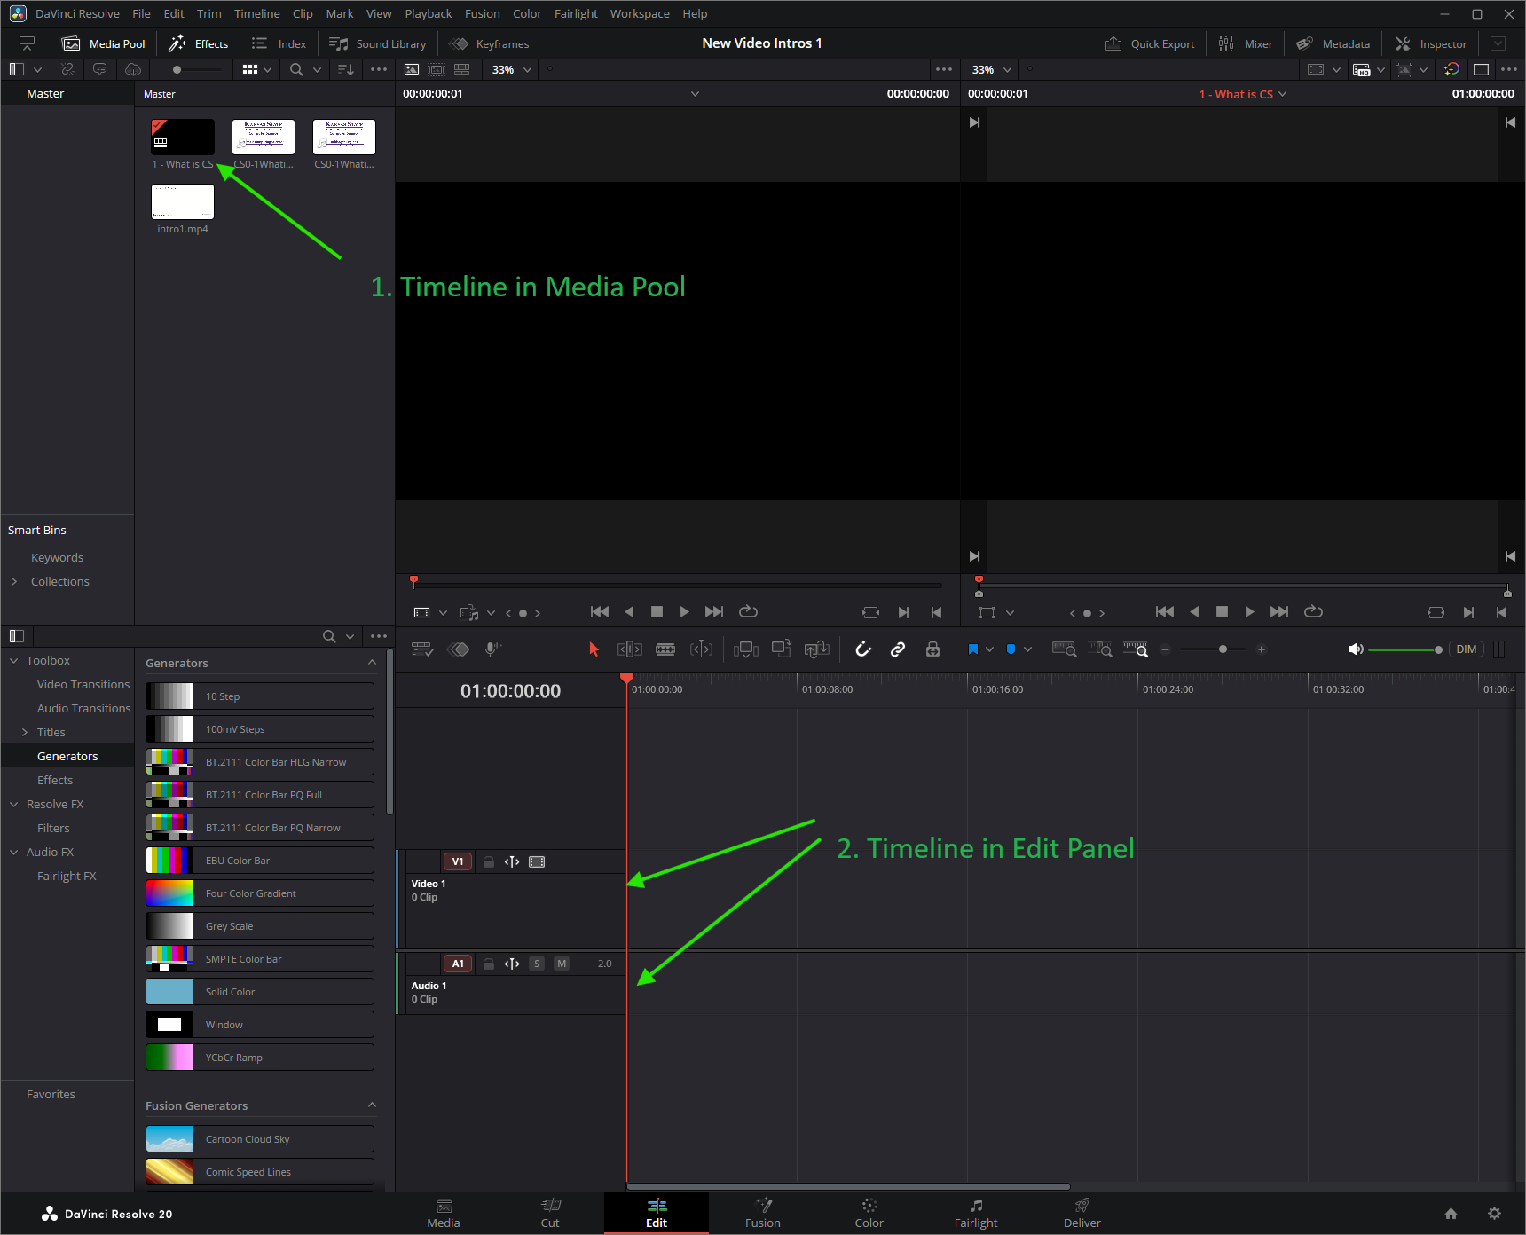Open the Mixer panel
The height and width of the screenshot is (1235, 1526).
coord(1246,43)
